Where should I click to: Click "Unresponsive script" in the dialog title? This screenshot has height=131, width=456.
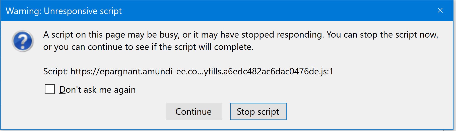tap(83, 11)
